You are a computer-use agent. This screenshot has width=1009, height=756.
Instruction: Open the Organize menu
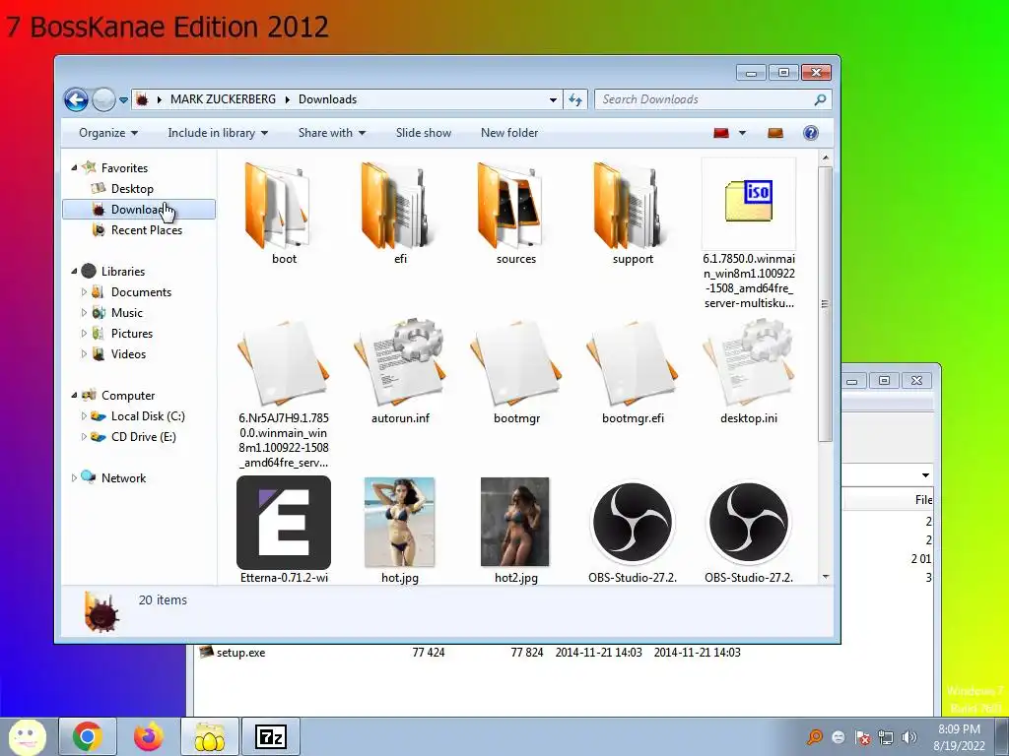pos(108,133)
